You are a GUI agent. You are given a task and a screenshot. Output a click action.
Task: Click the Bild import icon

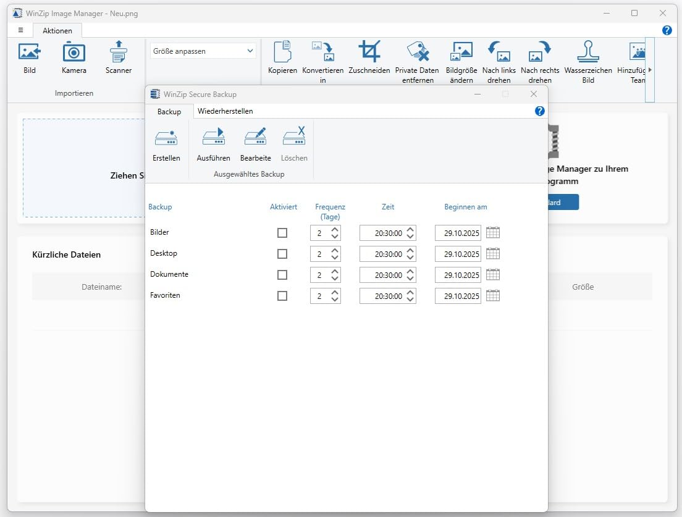pos(30,52)
